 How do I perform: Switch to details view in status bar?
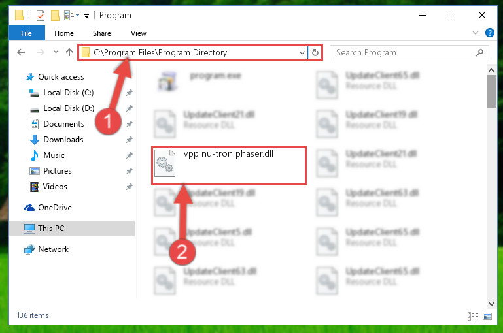click(x=472, y=316)
